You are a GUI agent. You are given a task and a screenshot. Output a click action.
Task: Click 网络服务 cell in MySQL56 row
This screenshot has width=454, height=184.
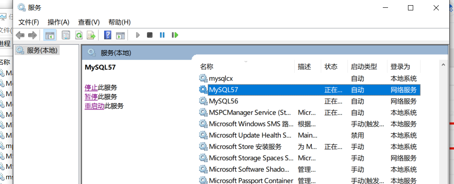(x=403, y=101)
